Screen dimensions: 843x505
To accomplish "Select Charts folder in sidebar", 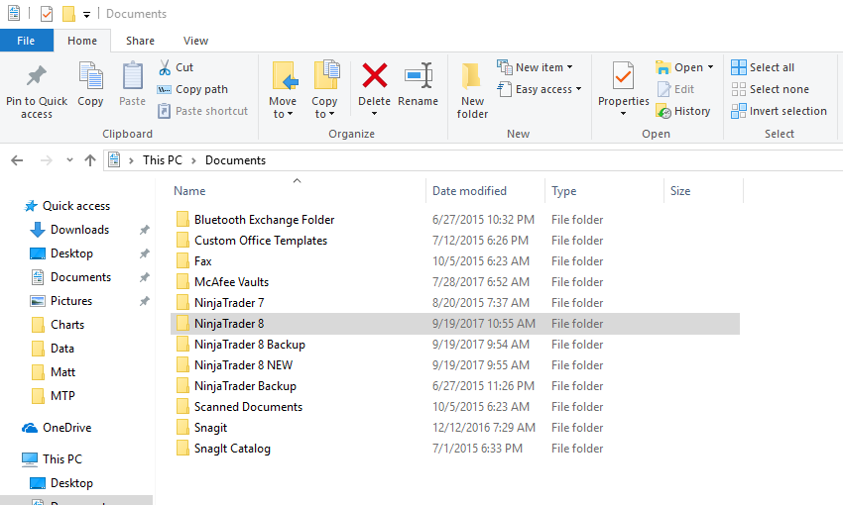I will (x=67, y=325).
